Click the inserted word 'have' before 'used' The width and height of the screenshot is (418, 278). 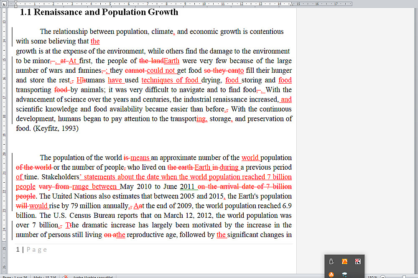point(115,80)
